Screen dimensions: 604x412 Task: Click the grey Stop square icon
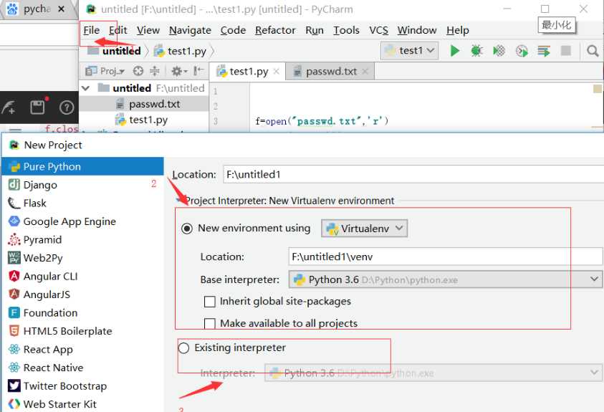(566, 51)
